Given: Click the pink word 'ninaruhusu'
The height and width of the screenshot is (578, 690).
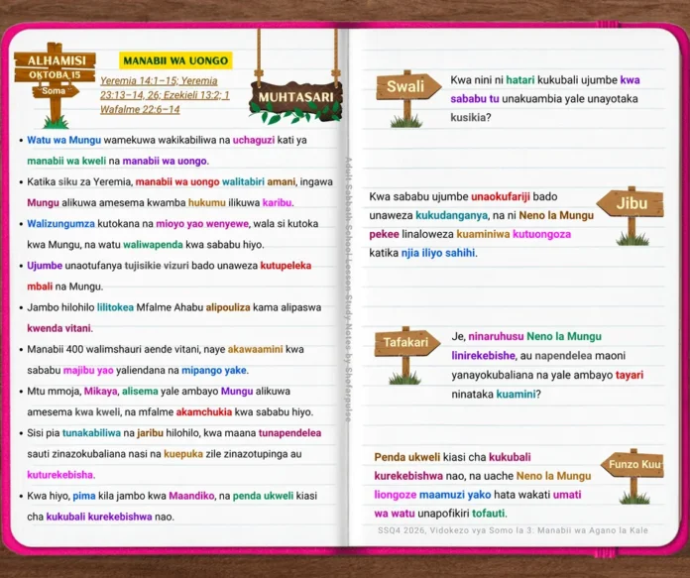Looking at the screenshot, I should pyautogui.click(x=496, y=336).
